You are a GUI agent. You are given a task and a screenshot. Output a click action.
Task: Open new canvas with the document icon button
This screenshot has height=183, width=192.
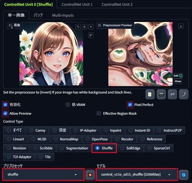(x=150, y=94)
